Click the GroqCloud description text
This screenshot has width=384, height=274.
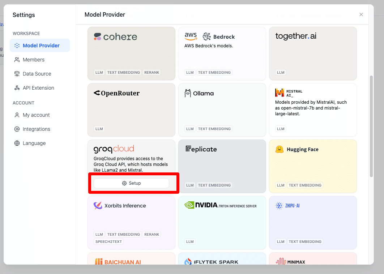(x=131, y=164)
